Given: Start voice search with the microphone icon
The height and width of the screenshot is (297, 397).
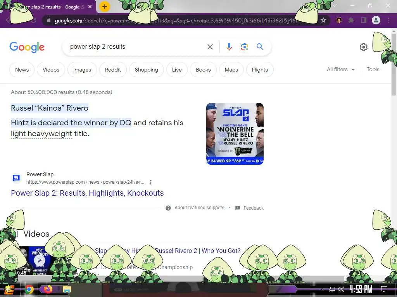Looking at the screenshot, I should click(x=229, y=47).
